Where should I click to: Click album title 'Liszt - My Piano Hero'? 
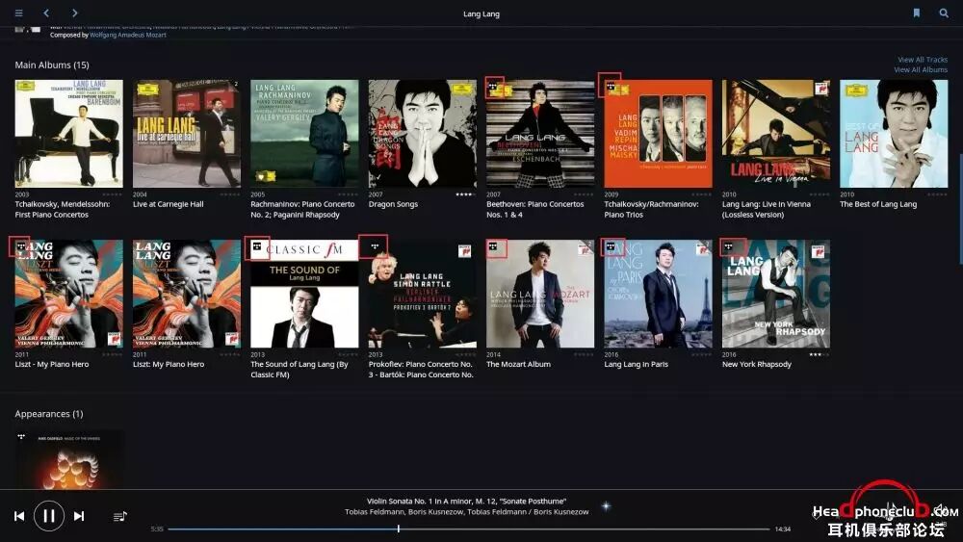52,364
